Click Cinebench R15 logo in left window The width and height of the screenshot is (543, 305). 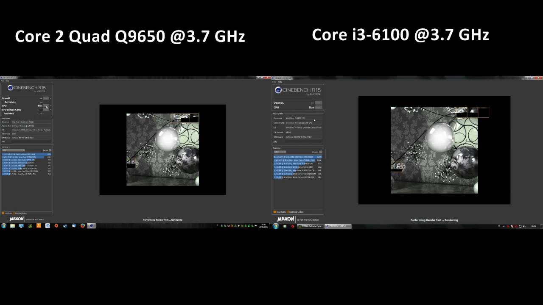26,88
